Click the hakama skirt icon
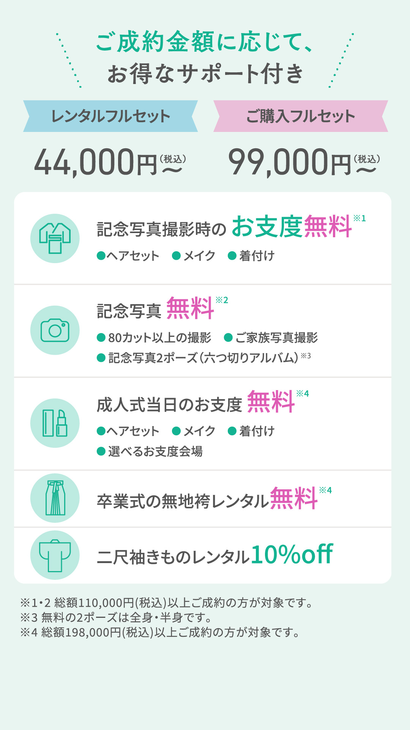The height and width of the screenshot is (730, 410). point(55,498)
